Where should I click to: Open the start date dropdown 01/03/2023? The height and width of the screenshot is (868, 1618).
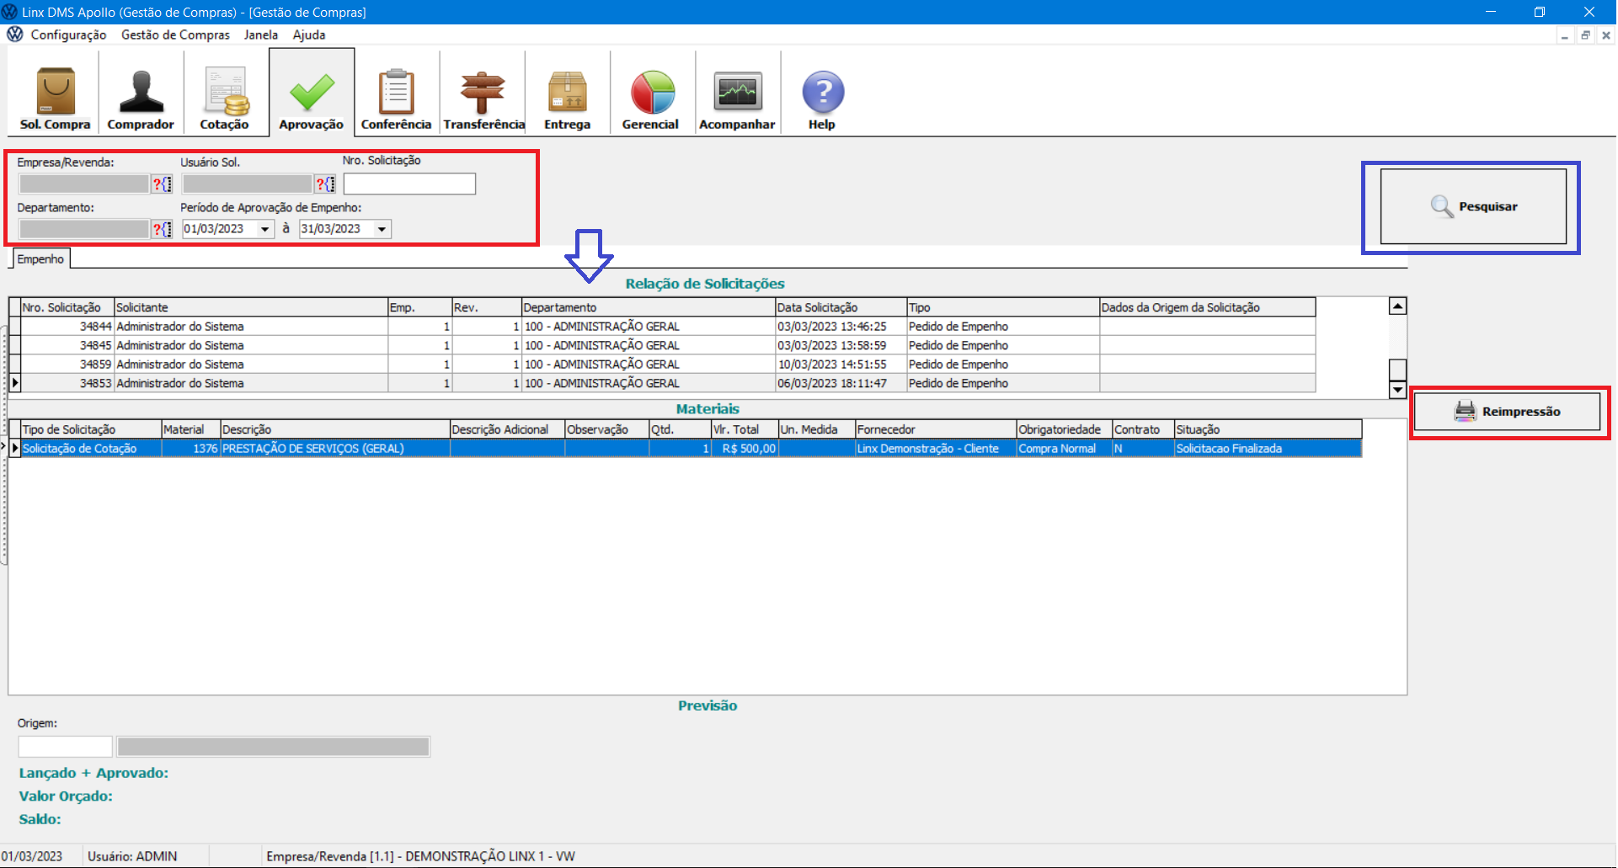coord(265,229)
